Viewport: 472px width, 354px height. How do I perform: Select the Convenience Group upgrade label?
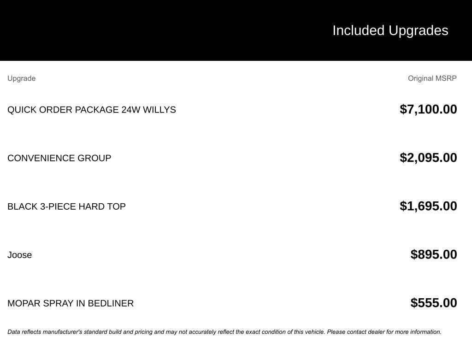(x=59, y=158)
